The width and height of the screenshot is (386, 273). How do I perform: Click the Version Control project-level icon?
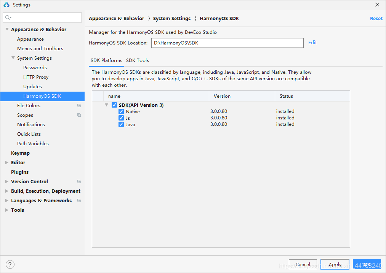(79, 182)
